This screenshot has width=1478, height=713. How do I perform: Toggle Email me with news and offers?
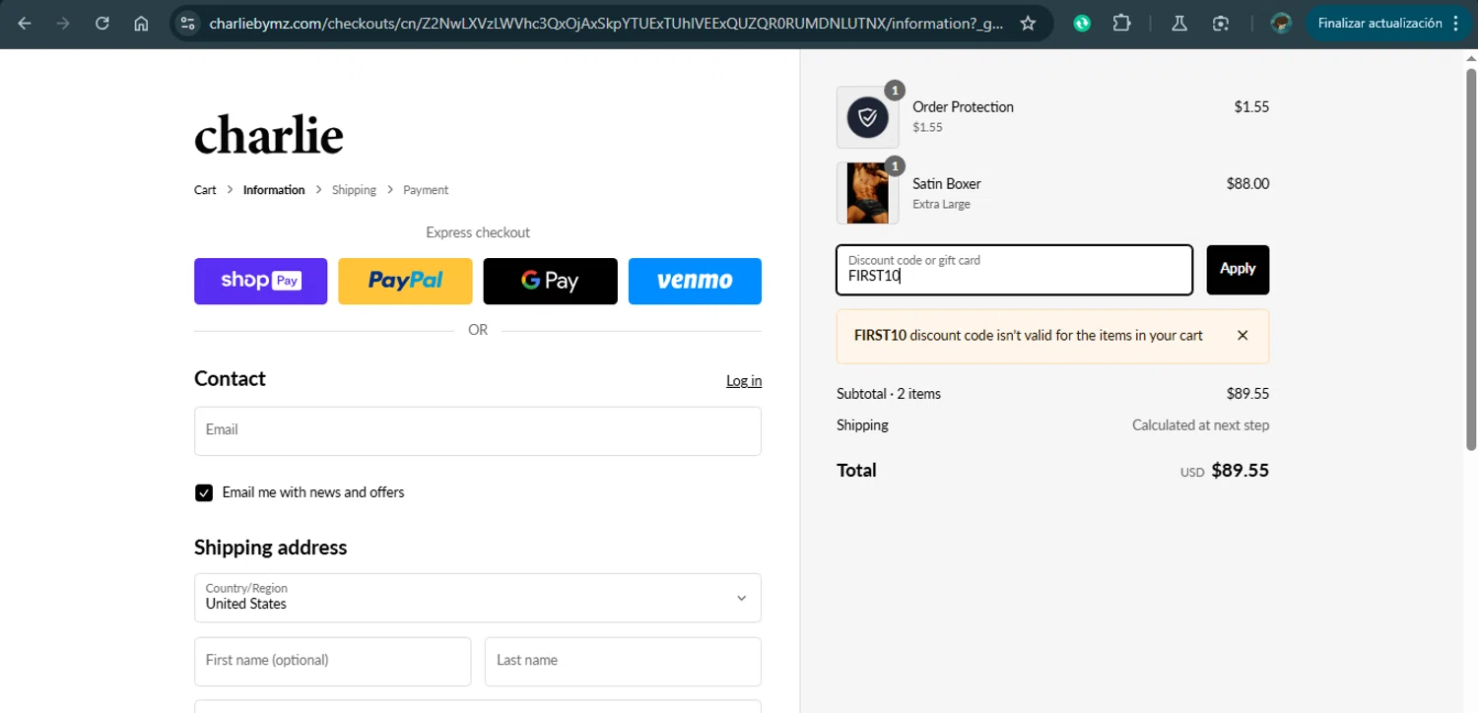(204, 492)
